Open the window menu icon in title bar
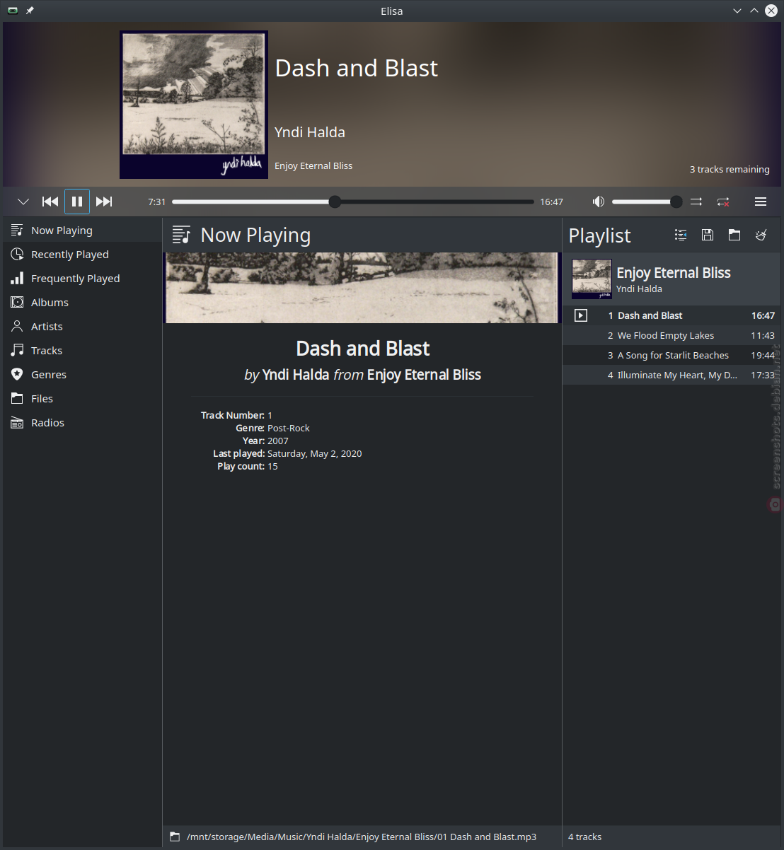The width and height of the screenshot is (784, 850). pos(12,11)
